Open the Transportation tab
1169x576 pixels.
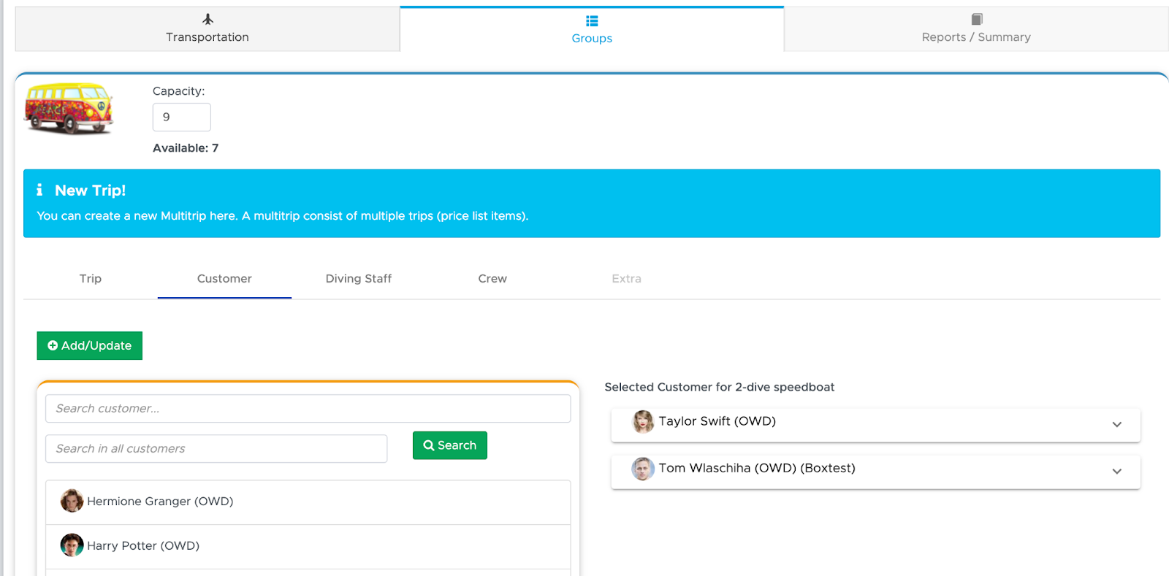(x=207, y=29)
